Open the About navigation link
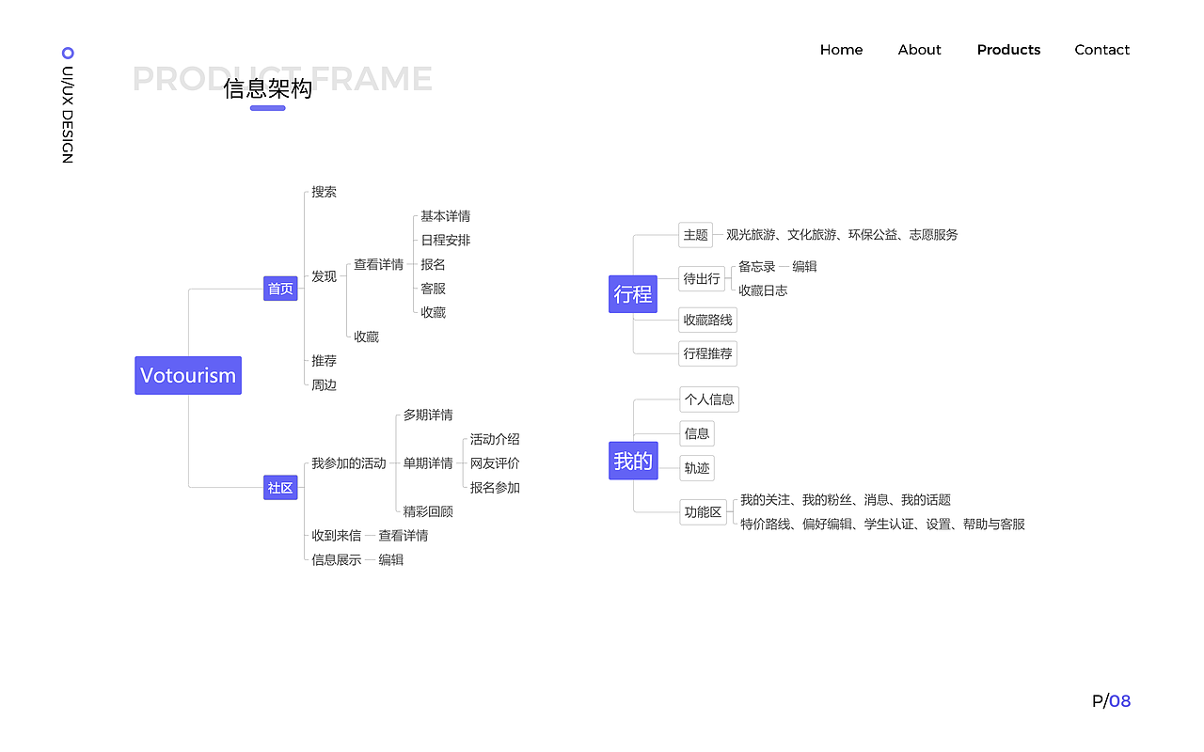This screenshot has height=752, width=1204. [919, 50]
